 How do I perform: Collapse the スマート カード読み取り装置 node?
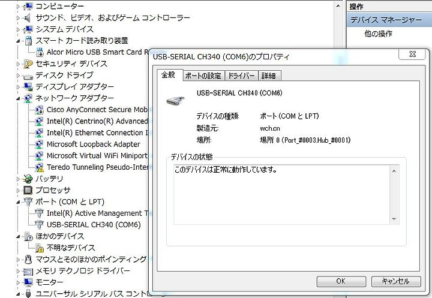point(19,41)
